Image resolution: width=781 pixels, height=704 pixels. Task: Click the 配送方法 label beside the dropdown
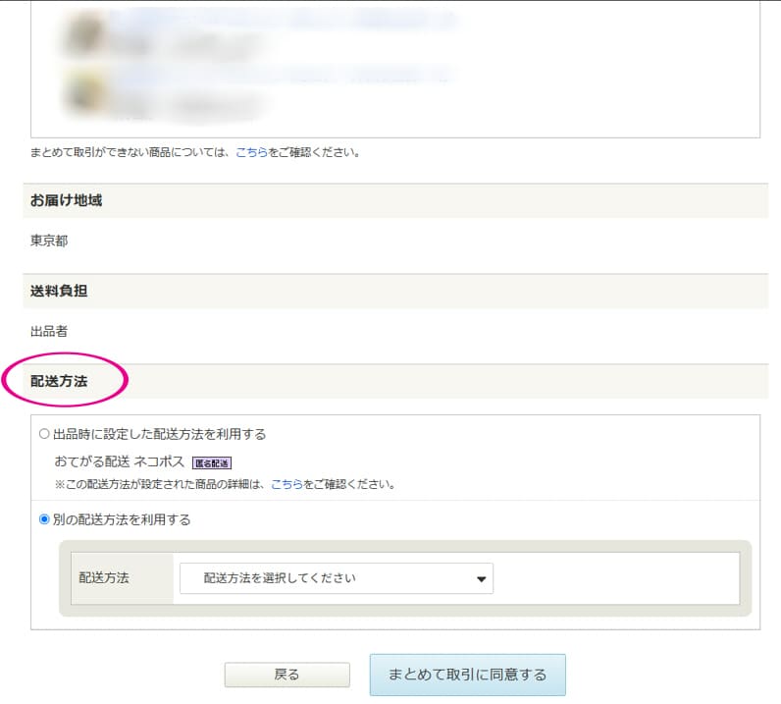[104, 578]
